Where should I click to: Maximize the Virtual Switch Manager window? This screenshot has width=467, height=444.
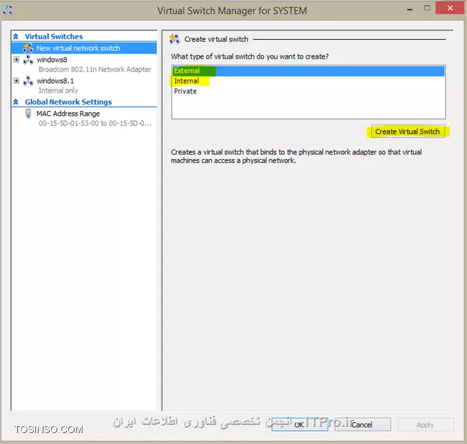tap(427, 8)
